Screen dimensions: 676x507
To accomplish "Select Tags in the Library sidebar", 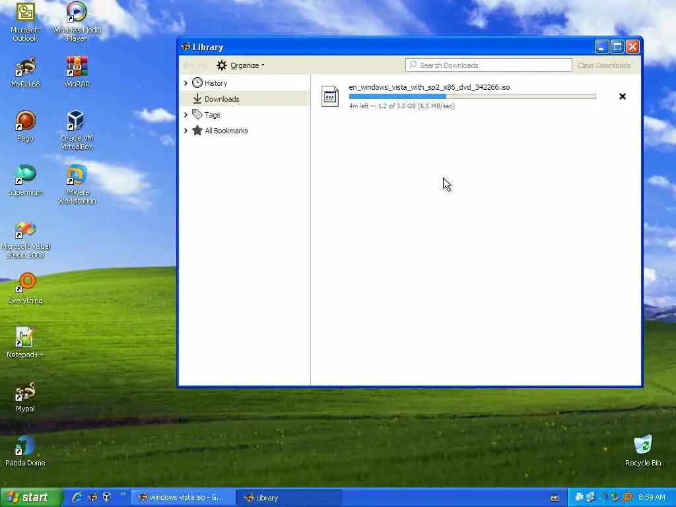I will coord(212,115).
